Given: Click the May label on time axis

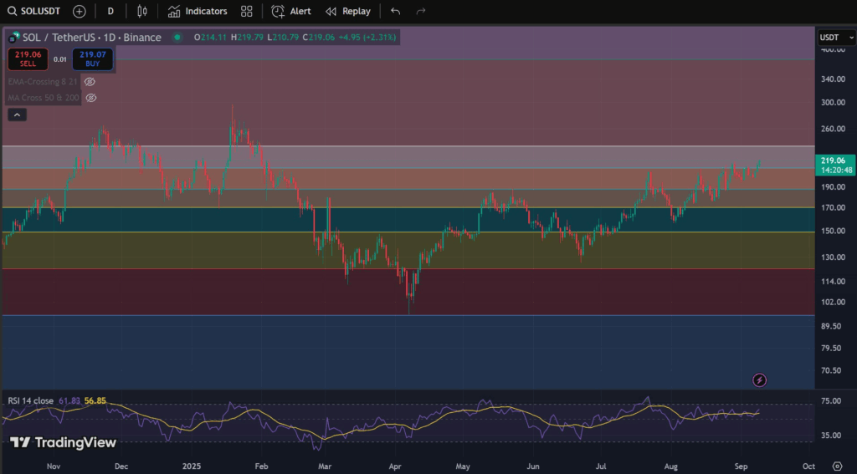Looking at the screenshot, I should (x=463, y=466).
